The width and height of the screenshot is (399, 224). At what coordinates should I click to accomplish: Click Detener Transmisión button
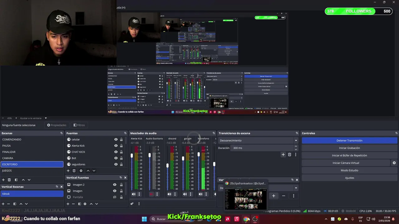(x=349, y=141)
